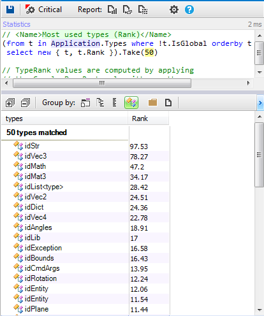Open the Statistics link
This screenshot has width=264, height=316.
pos(17,24)
